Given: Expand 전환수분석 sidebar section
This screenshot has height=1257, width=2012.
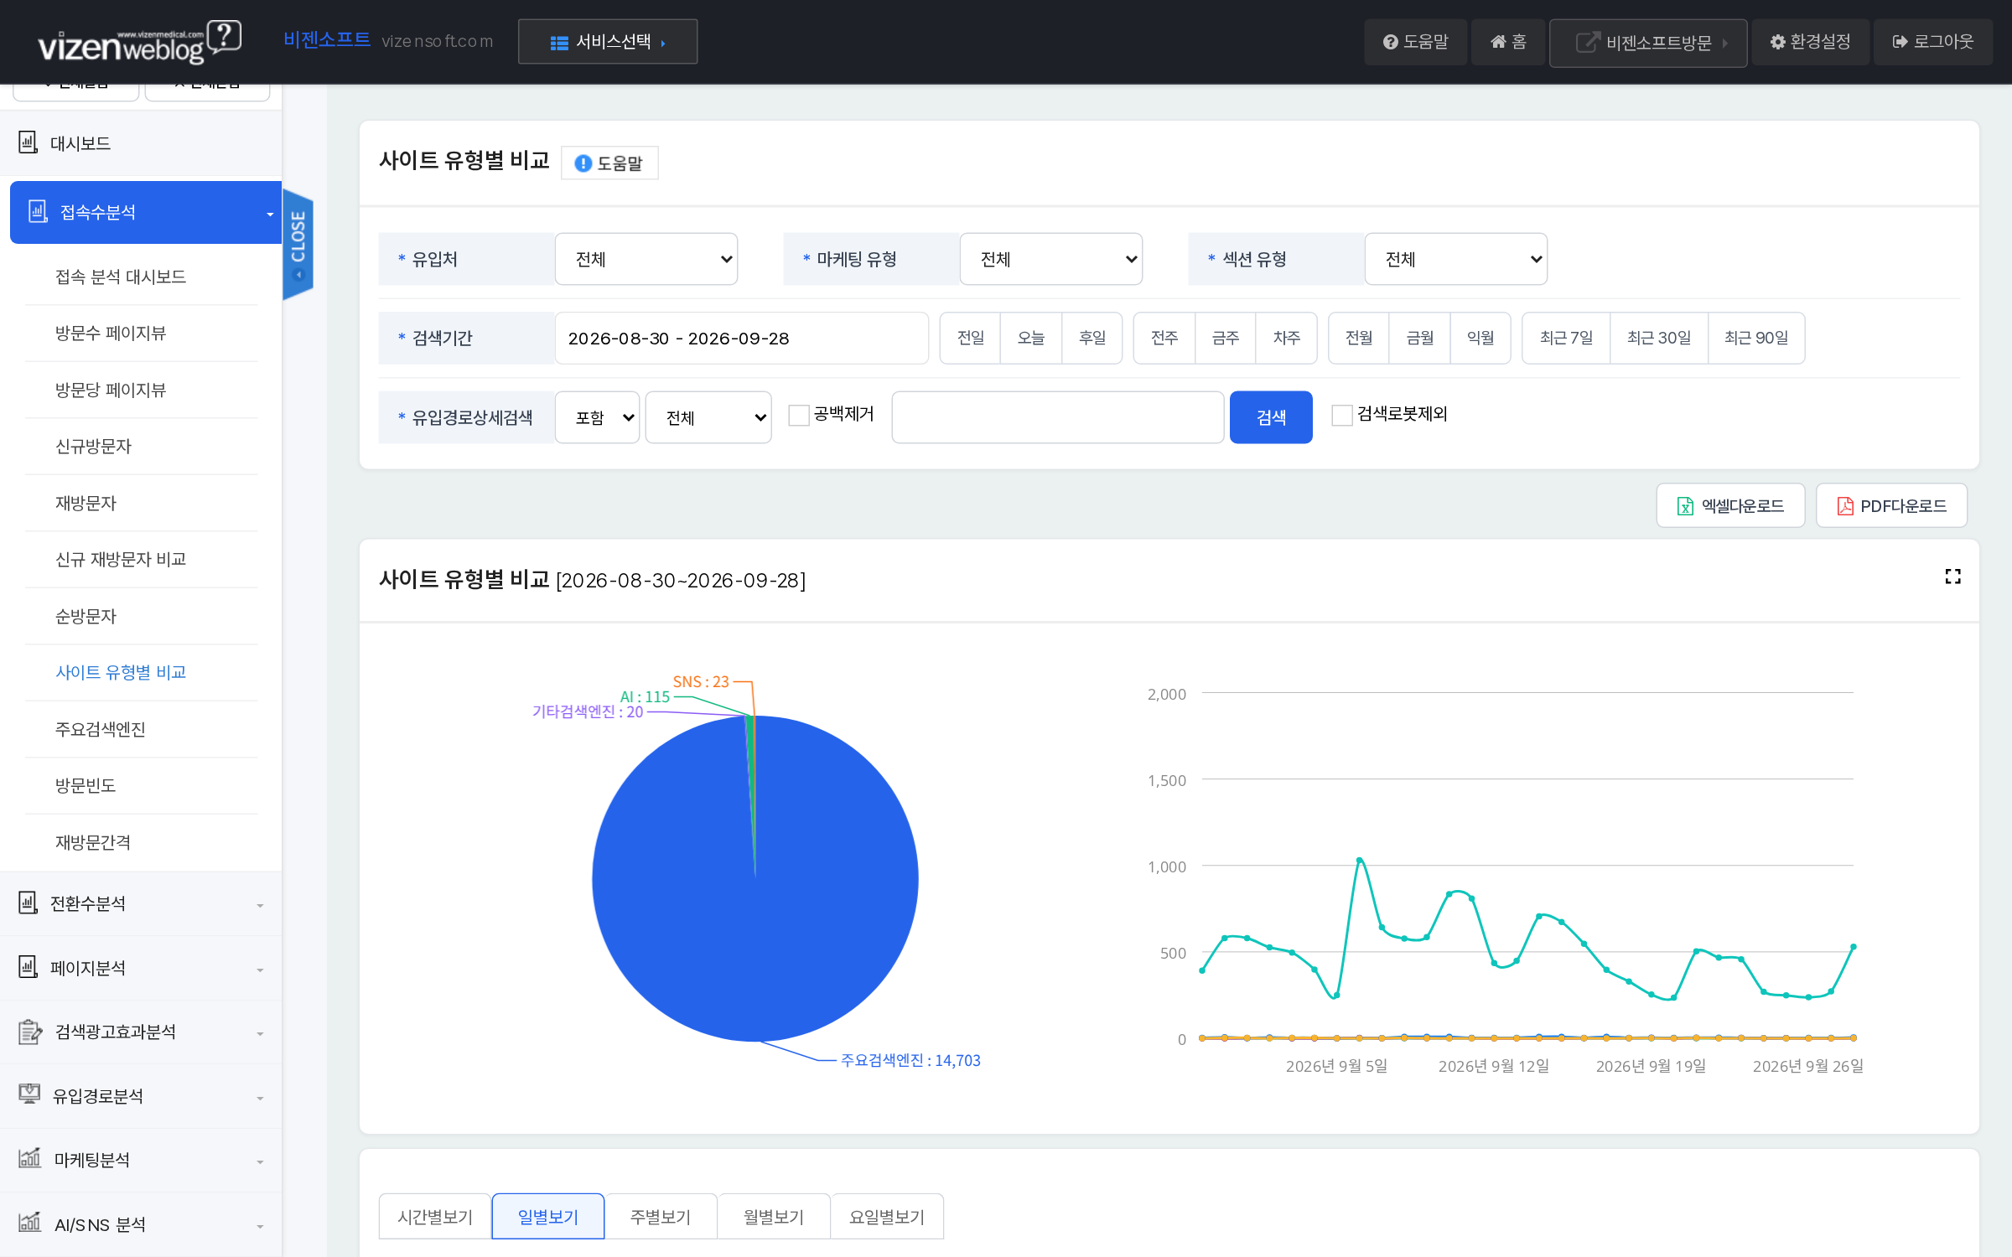Looking at the screenshot, I should pyautogui.click(x=141, y=903).
